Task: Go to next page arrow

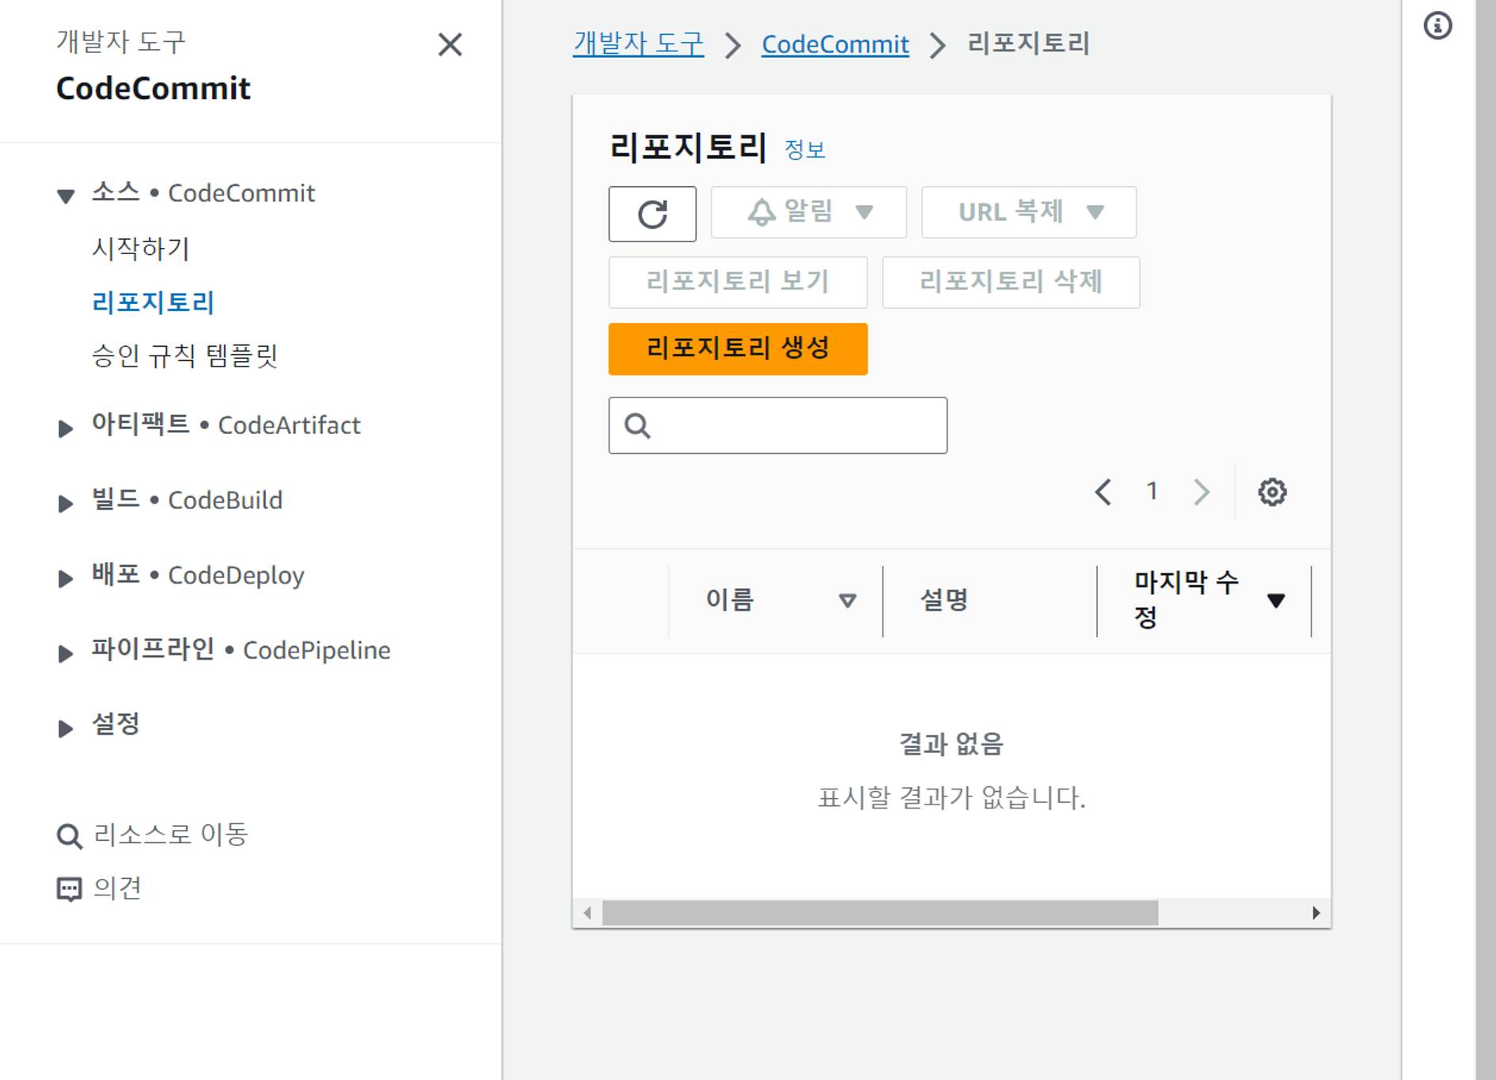Action: click(1202, 492)
